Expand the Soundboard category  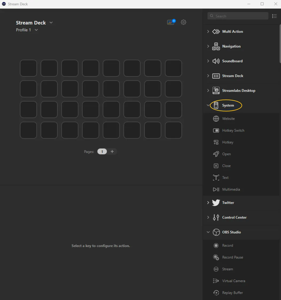[x=208, y=61]
